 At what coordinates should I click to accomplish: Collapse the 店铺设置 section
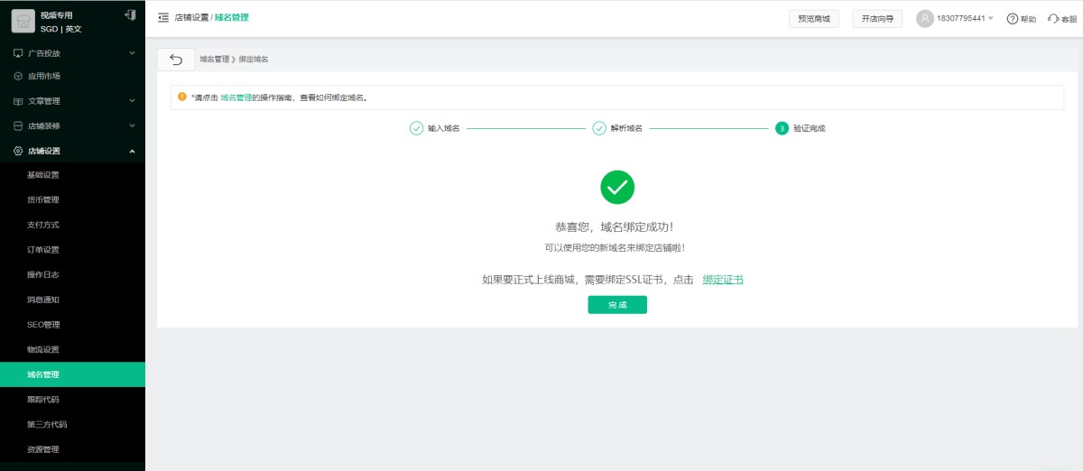(x=72, y=151)
